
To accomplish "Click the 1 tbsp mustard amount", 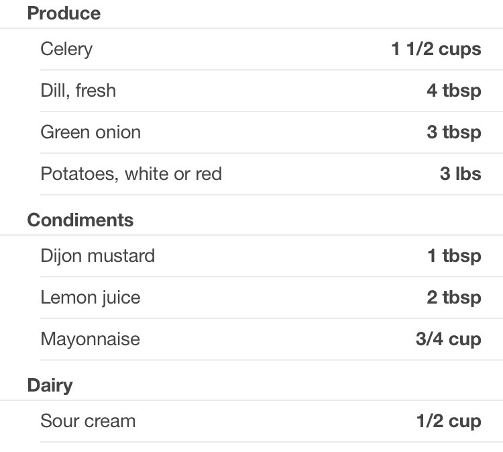I will (x=454, y=256).
